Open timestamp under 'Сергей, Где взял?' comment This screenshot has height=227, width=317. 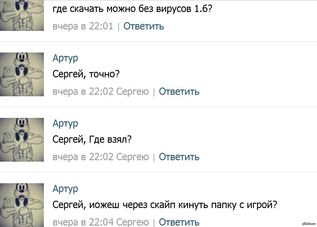(83, 157)
